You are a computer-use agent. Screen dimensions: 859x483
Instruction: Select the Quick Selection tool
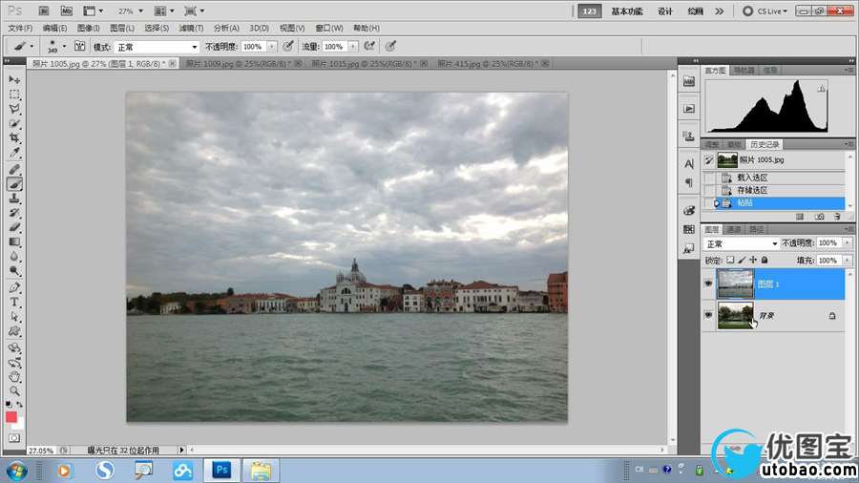coord(14,124)
